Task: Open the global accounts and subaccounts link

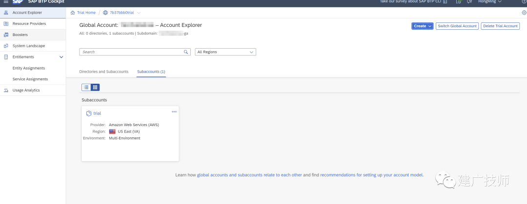Action: point(249,175)
